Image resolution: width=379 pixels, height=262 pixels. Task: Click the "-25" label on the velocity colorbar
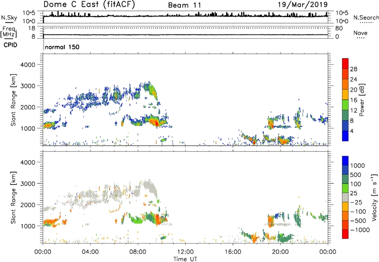pyautogui.click(x=356, y=202)
